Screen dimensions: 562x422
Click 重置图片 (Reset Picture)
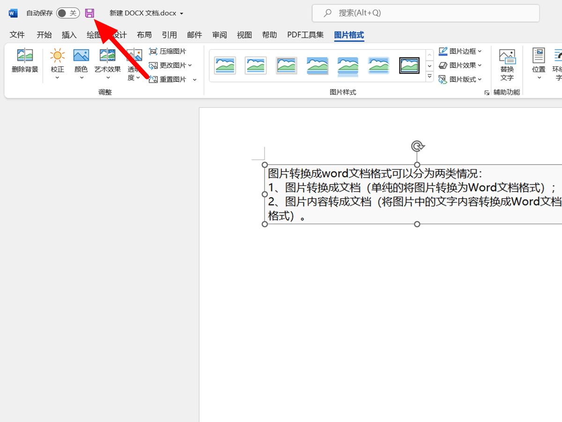[x=171, y=79]
